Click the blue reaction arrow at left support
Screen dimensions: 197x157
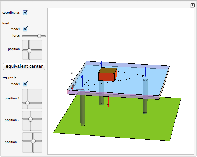coord(82,81)
